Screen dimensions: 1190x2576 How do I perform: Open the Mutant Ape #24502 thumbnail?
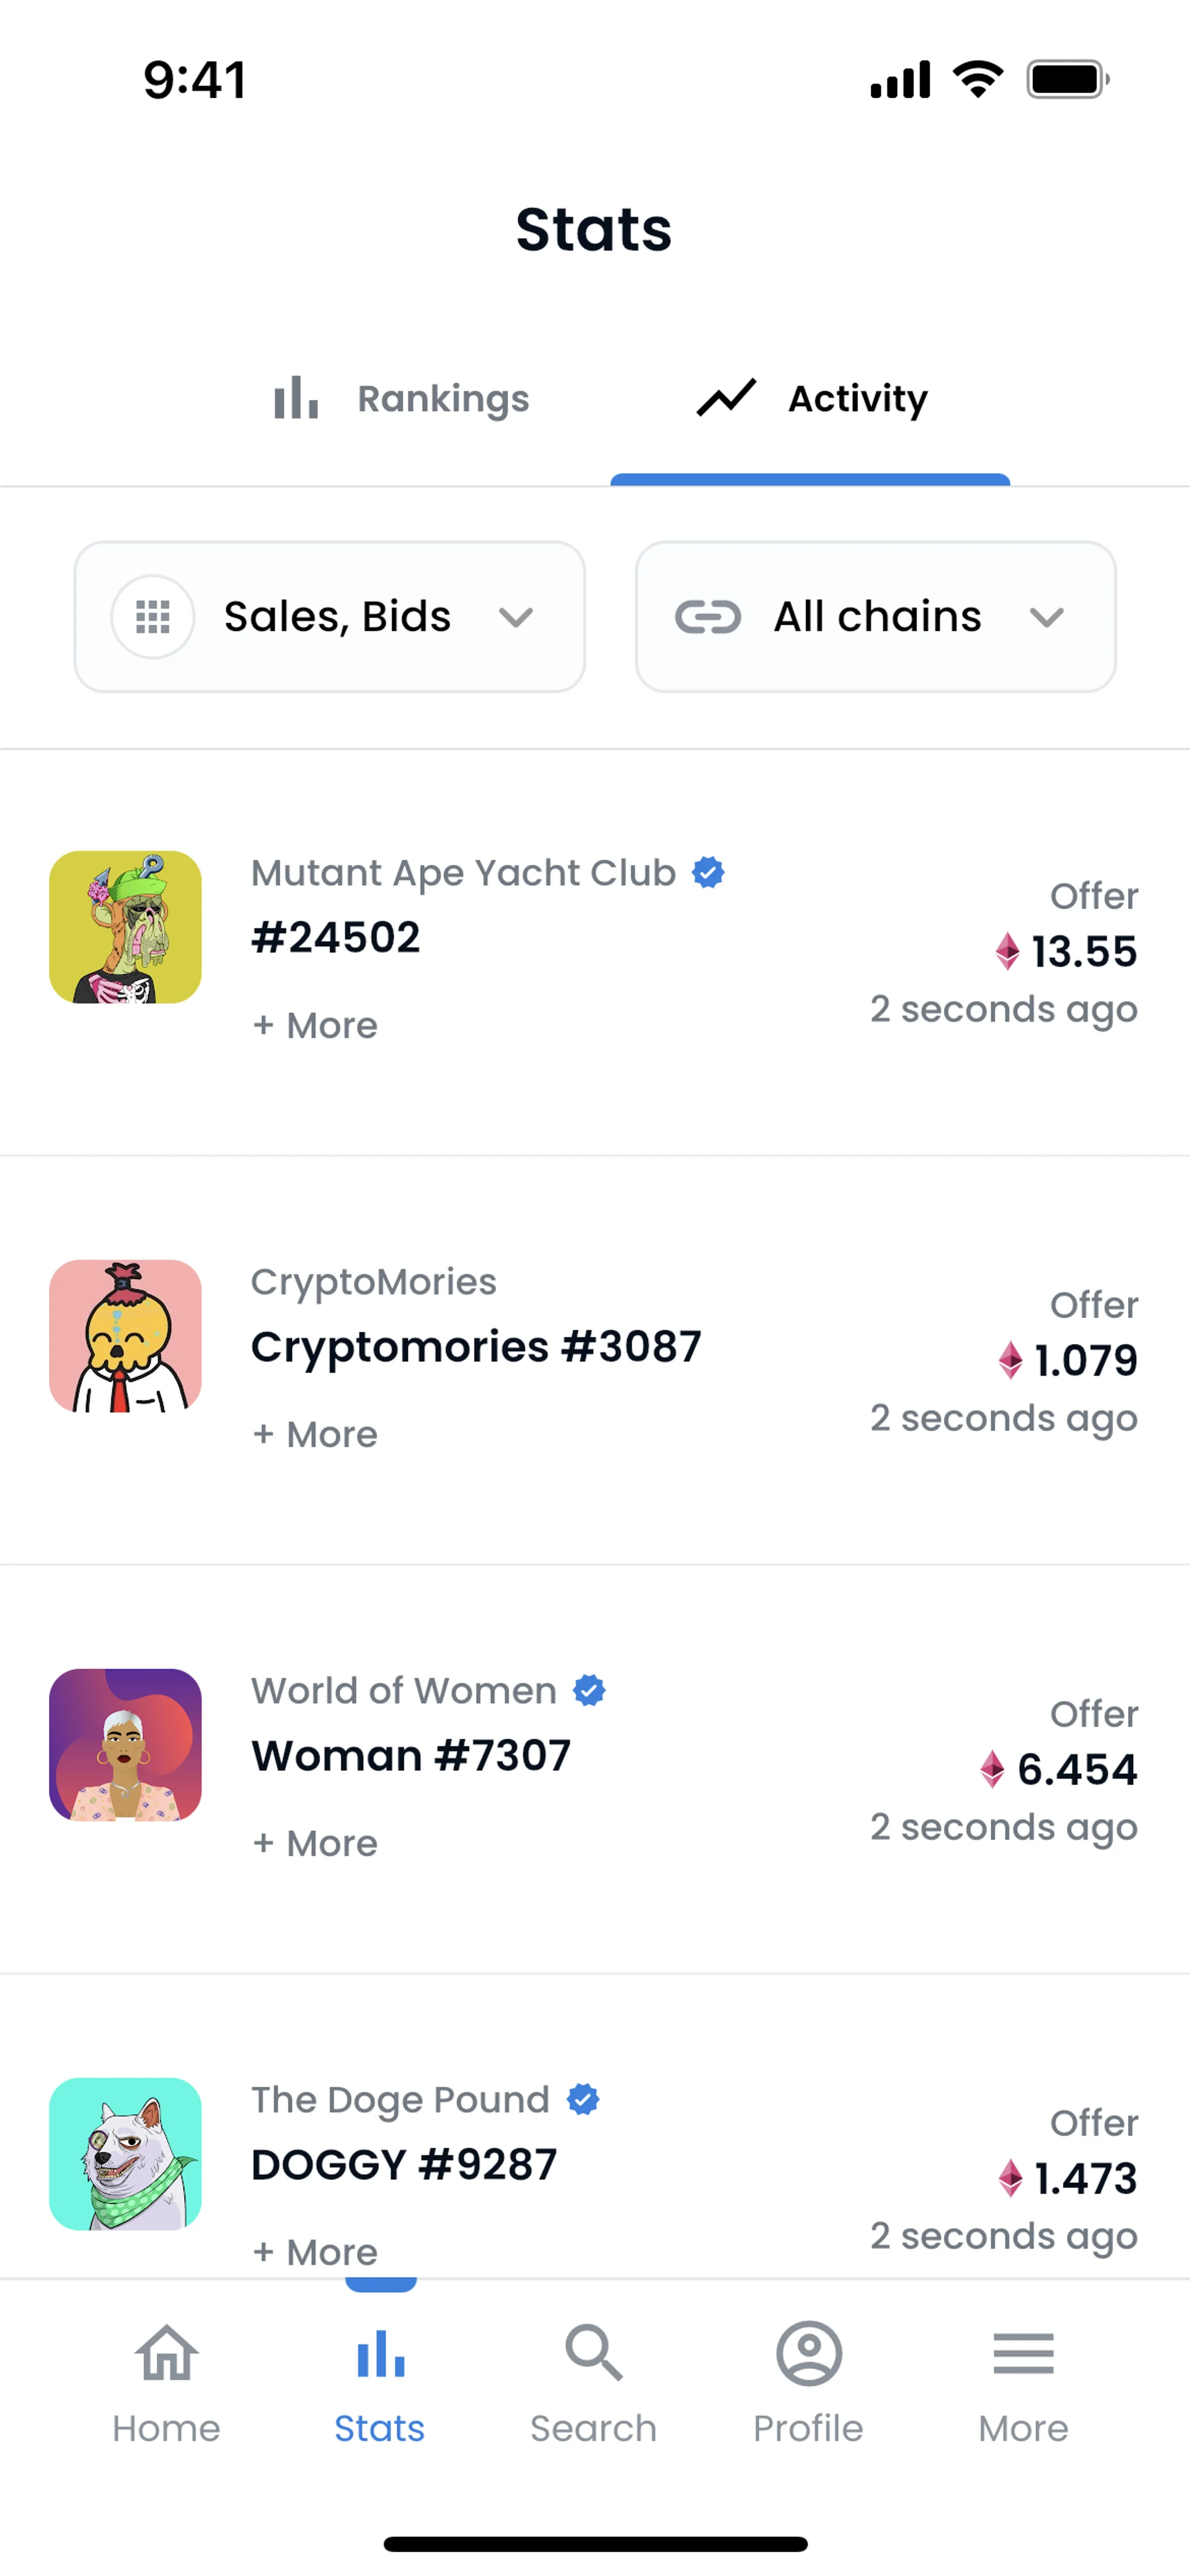[125, 927]
